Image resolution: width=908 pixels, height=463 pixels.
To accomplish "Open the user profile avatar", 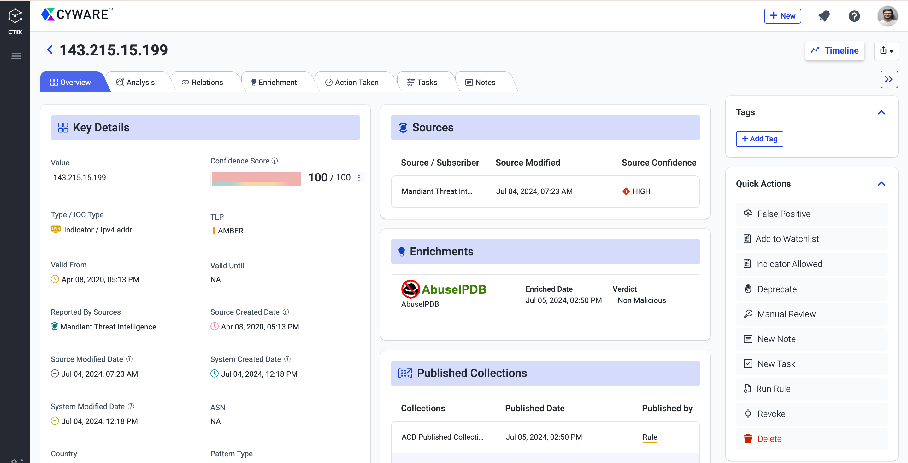I will 887,16.
